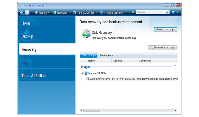Click the Back navigation arrow

click(21, 13)
